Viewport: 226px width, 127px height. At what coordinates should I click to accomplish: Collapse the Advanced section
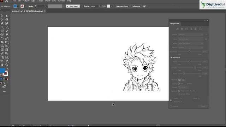coord(171,58)
